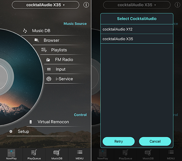This screenshot has width=182, height=161.
Task: Click the dimmed info icon on right screen
Action: pos(177,5)
